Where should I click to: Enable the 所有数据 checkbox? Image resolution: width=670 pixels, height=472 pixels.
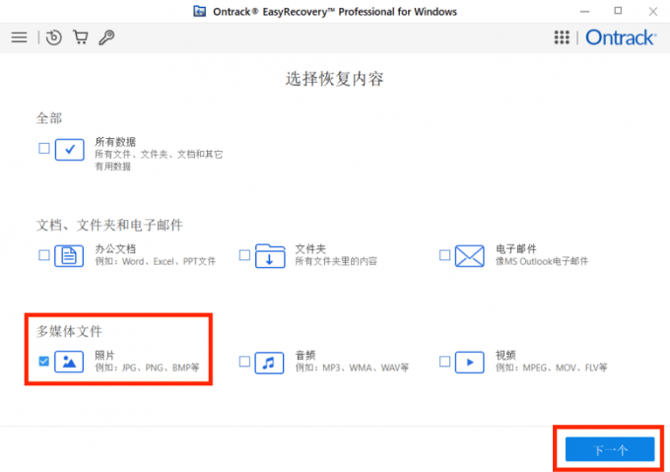pos(43,149)
